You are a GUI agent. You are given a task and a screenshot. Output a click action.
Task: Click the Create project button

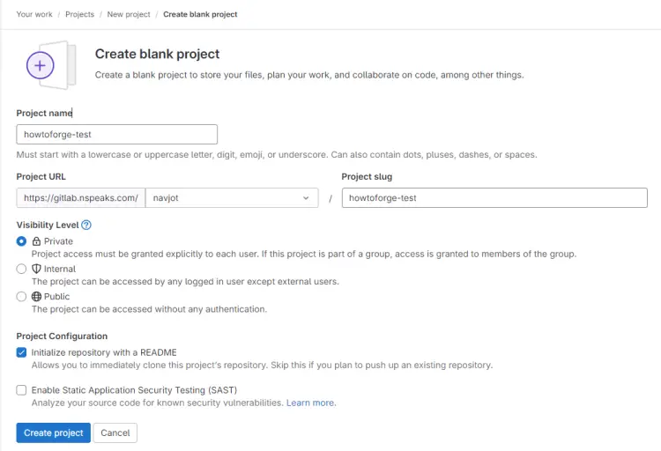coord(53,433)
